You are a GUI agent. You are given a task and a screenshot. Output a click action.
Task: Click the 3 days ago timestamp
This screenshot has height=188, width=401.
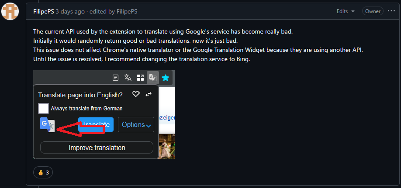70,11
